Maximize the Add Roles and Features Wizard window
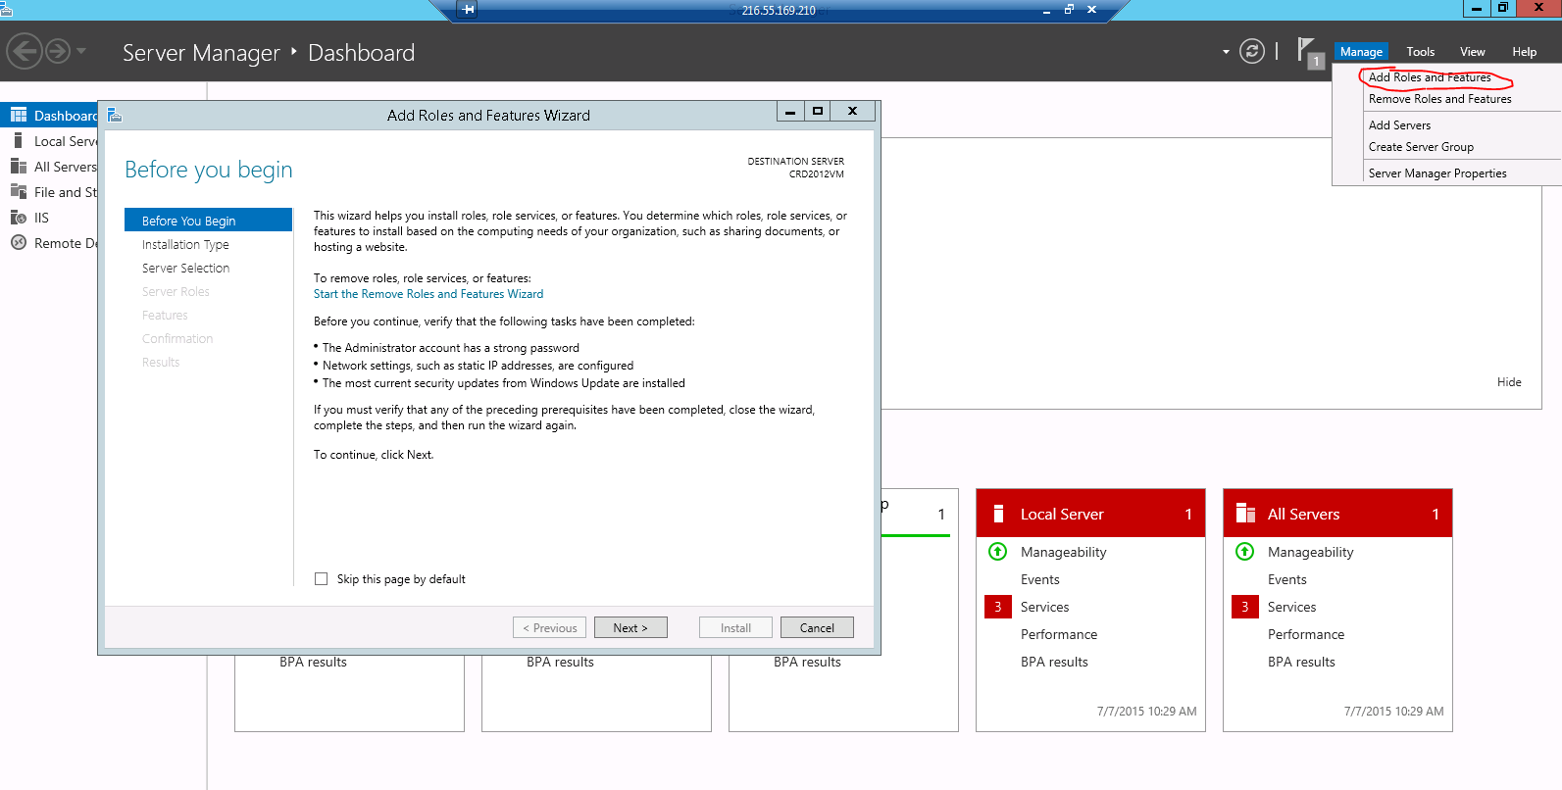The height and width of the screenshot is (790, 1562). [817, 111]
